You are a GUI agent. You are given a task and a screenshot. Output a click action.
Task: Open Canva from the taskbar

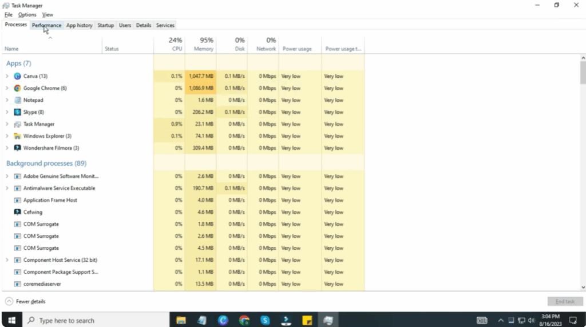point(223,320)
